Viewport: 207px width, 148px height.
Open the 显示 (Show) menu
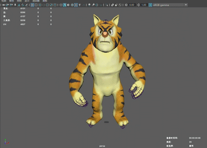[x=27, y=1]
